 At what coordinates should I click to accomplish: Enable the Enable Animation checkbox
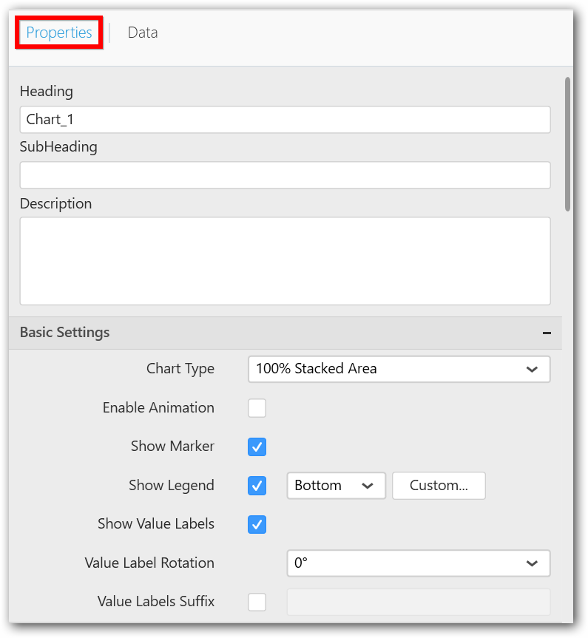coord(257,408)
